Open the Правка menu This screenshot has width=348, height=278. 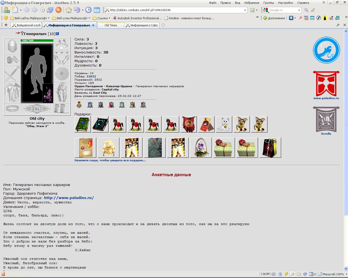[225, 3]
